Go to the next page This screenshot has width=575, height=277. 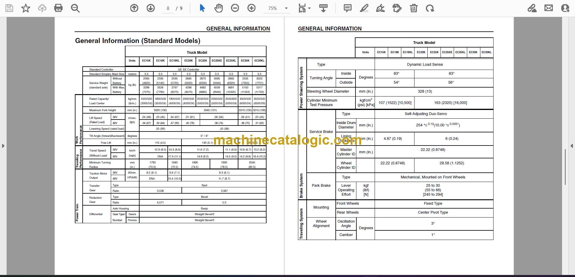tap(151, 8)
